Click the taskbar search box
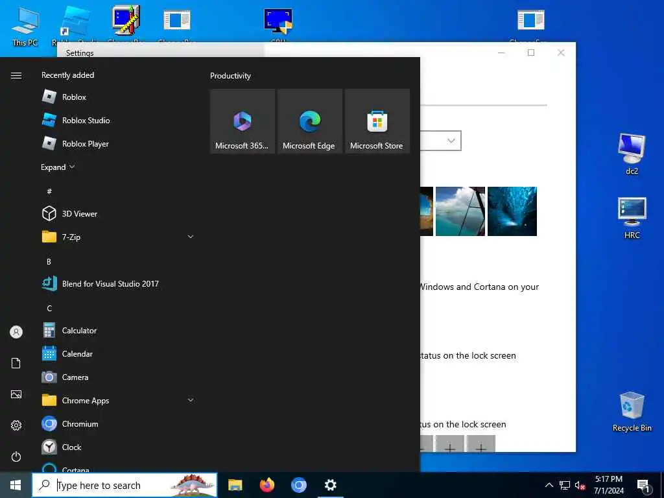Viewport: 664px width, 498px height. tap(124, 485)
